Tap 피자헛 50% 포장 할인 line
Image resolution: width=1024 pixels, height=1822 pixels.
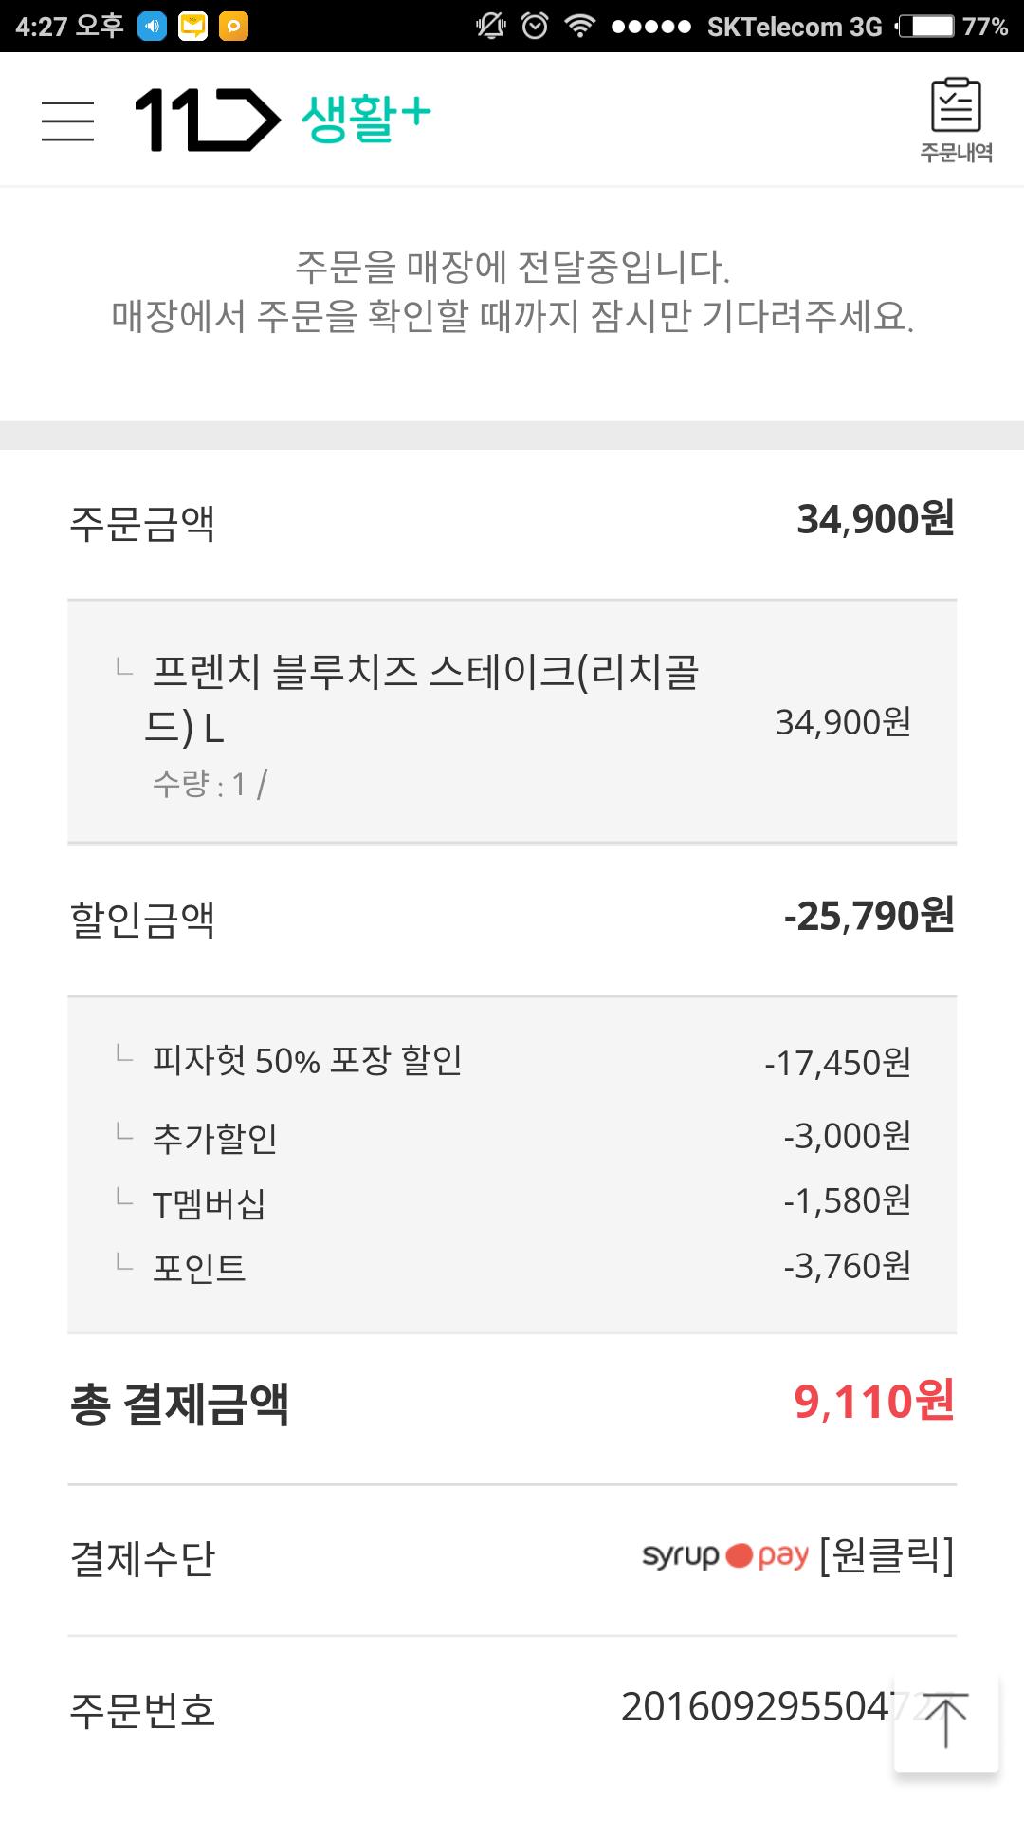[x=512, y=1061]
